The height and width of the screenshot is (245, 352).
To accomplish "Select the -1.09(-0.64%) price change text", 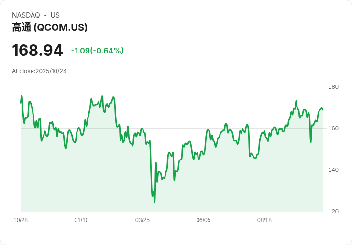I will tap(98, 51).
